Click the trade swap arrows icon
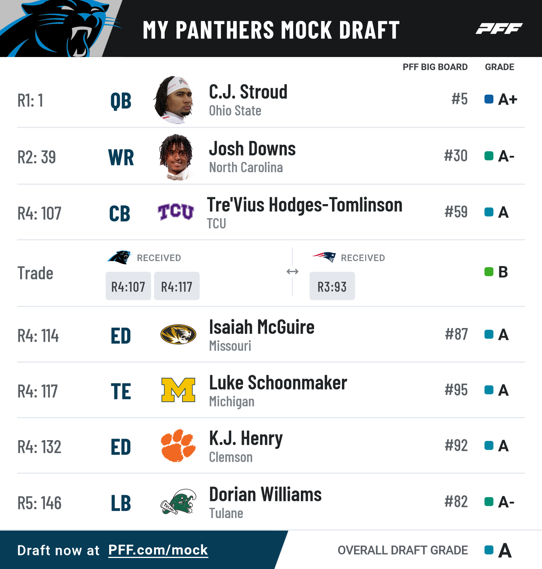 (x=292, y=271)
